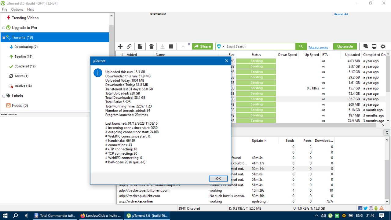Image resolution: width=391 pixels, height=220 pixels.
Task: Click the globe web icon in status bar
Action: pyautogui.click(x=371, y=208)
